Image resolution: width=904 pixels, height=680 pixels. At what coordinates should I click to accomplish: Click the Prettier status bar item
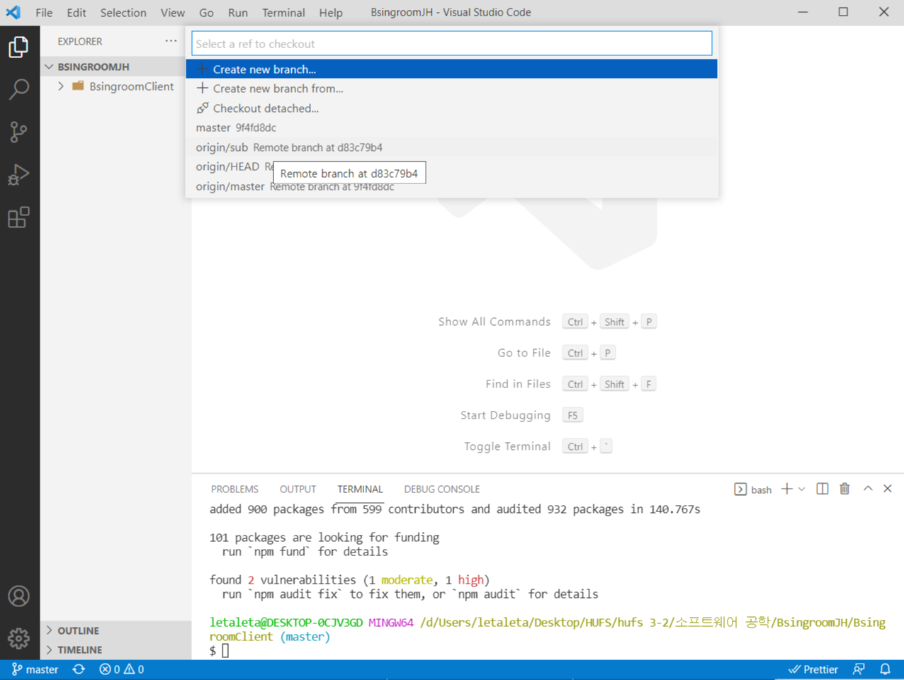point(813,669)
